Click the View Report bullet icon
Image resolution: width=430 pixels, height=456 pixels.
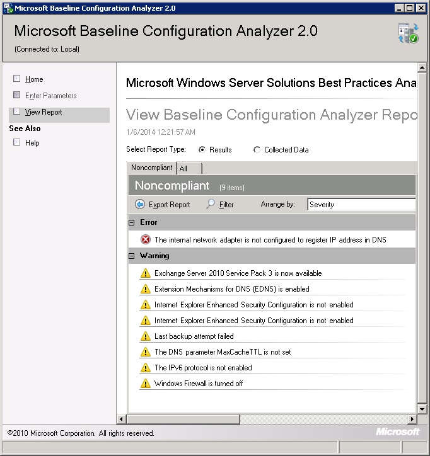(17, 111)
